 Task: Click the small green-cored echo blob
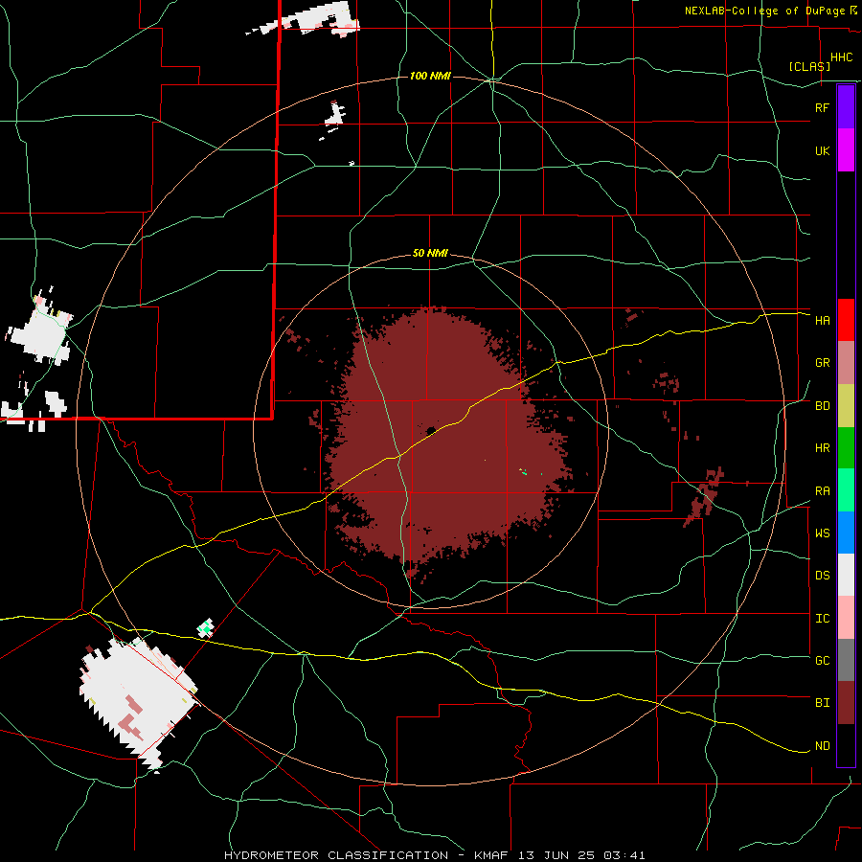click(206, 627)
